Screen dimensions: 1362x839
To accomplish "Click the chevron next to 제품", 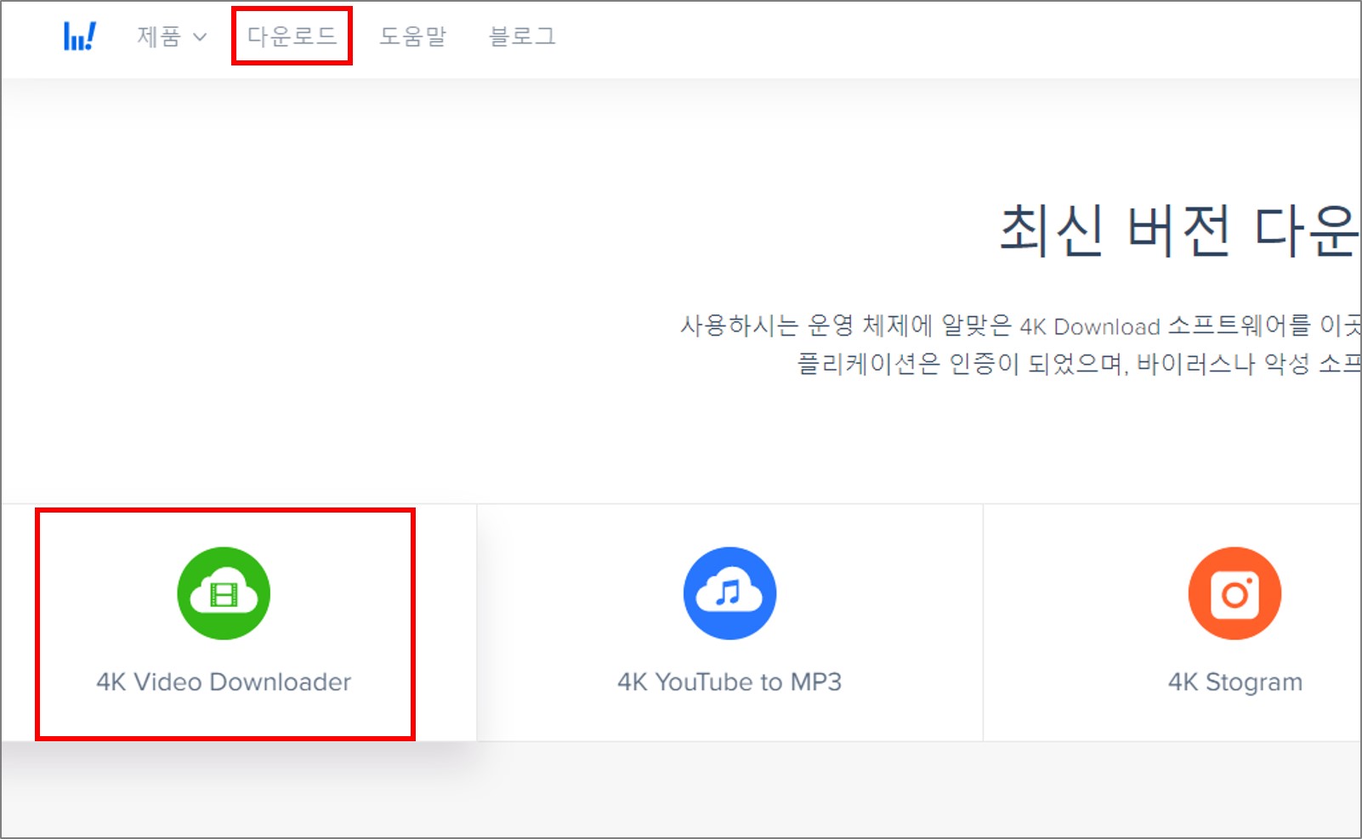I will coord(200,37).
